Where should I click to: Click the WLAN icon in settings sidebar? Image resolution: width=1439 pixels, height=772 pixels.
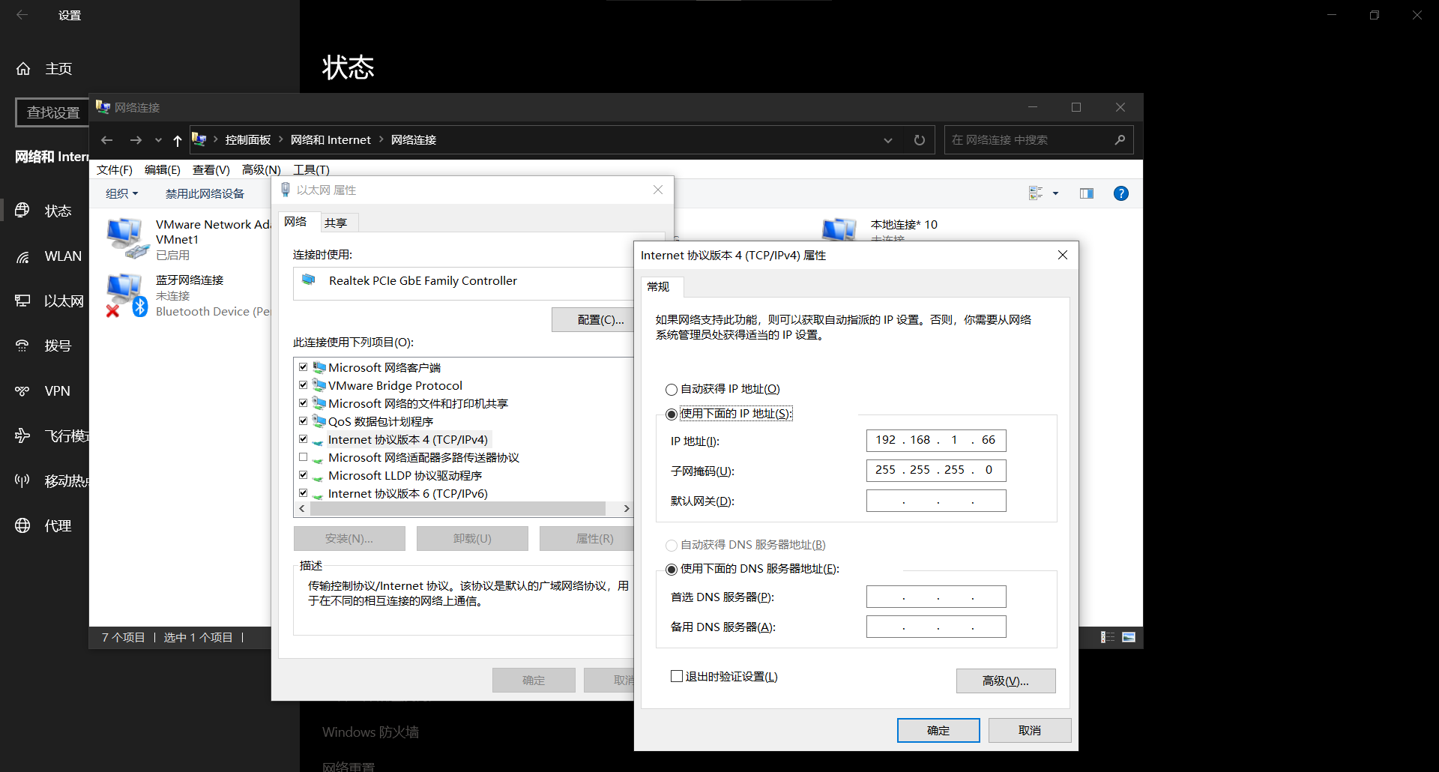(23, 256)
